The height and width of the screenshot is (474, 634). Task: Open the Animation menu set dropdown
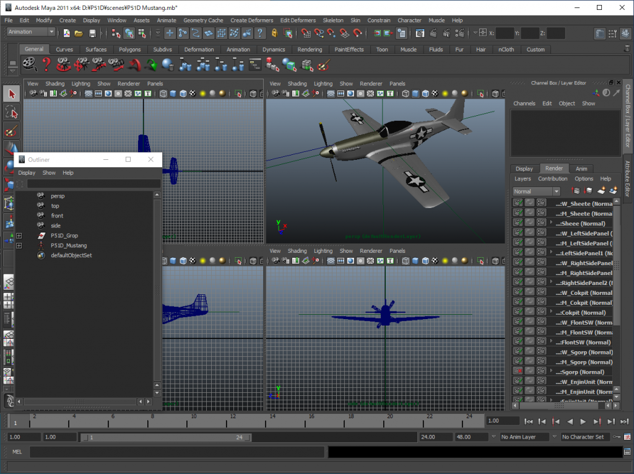click(31, 32)
